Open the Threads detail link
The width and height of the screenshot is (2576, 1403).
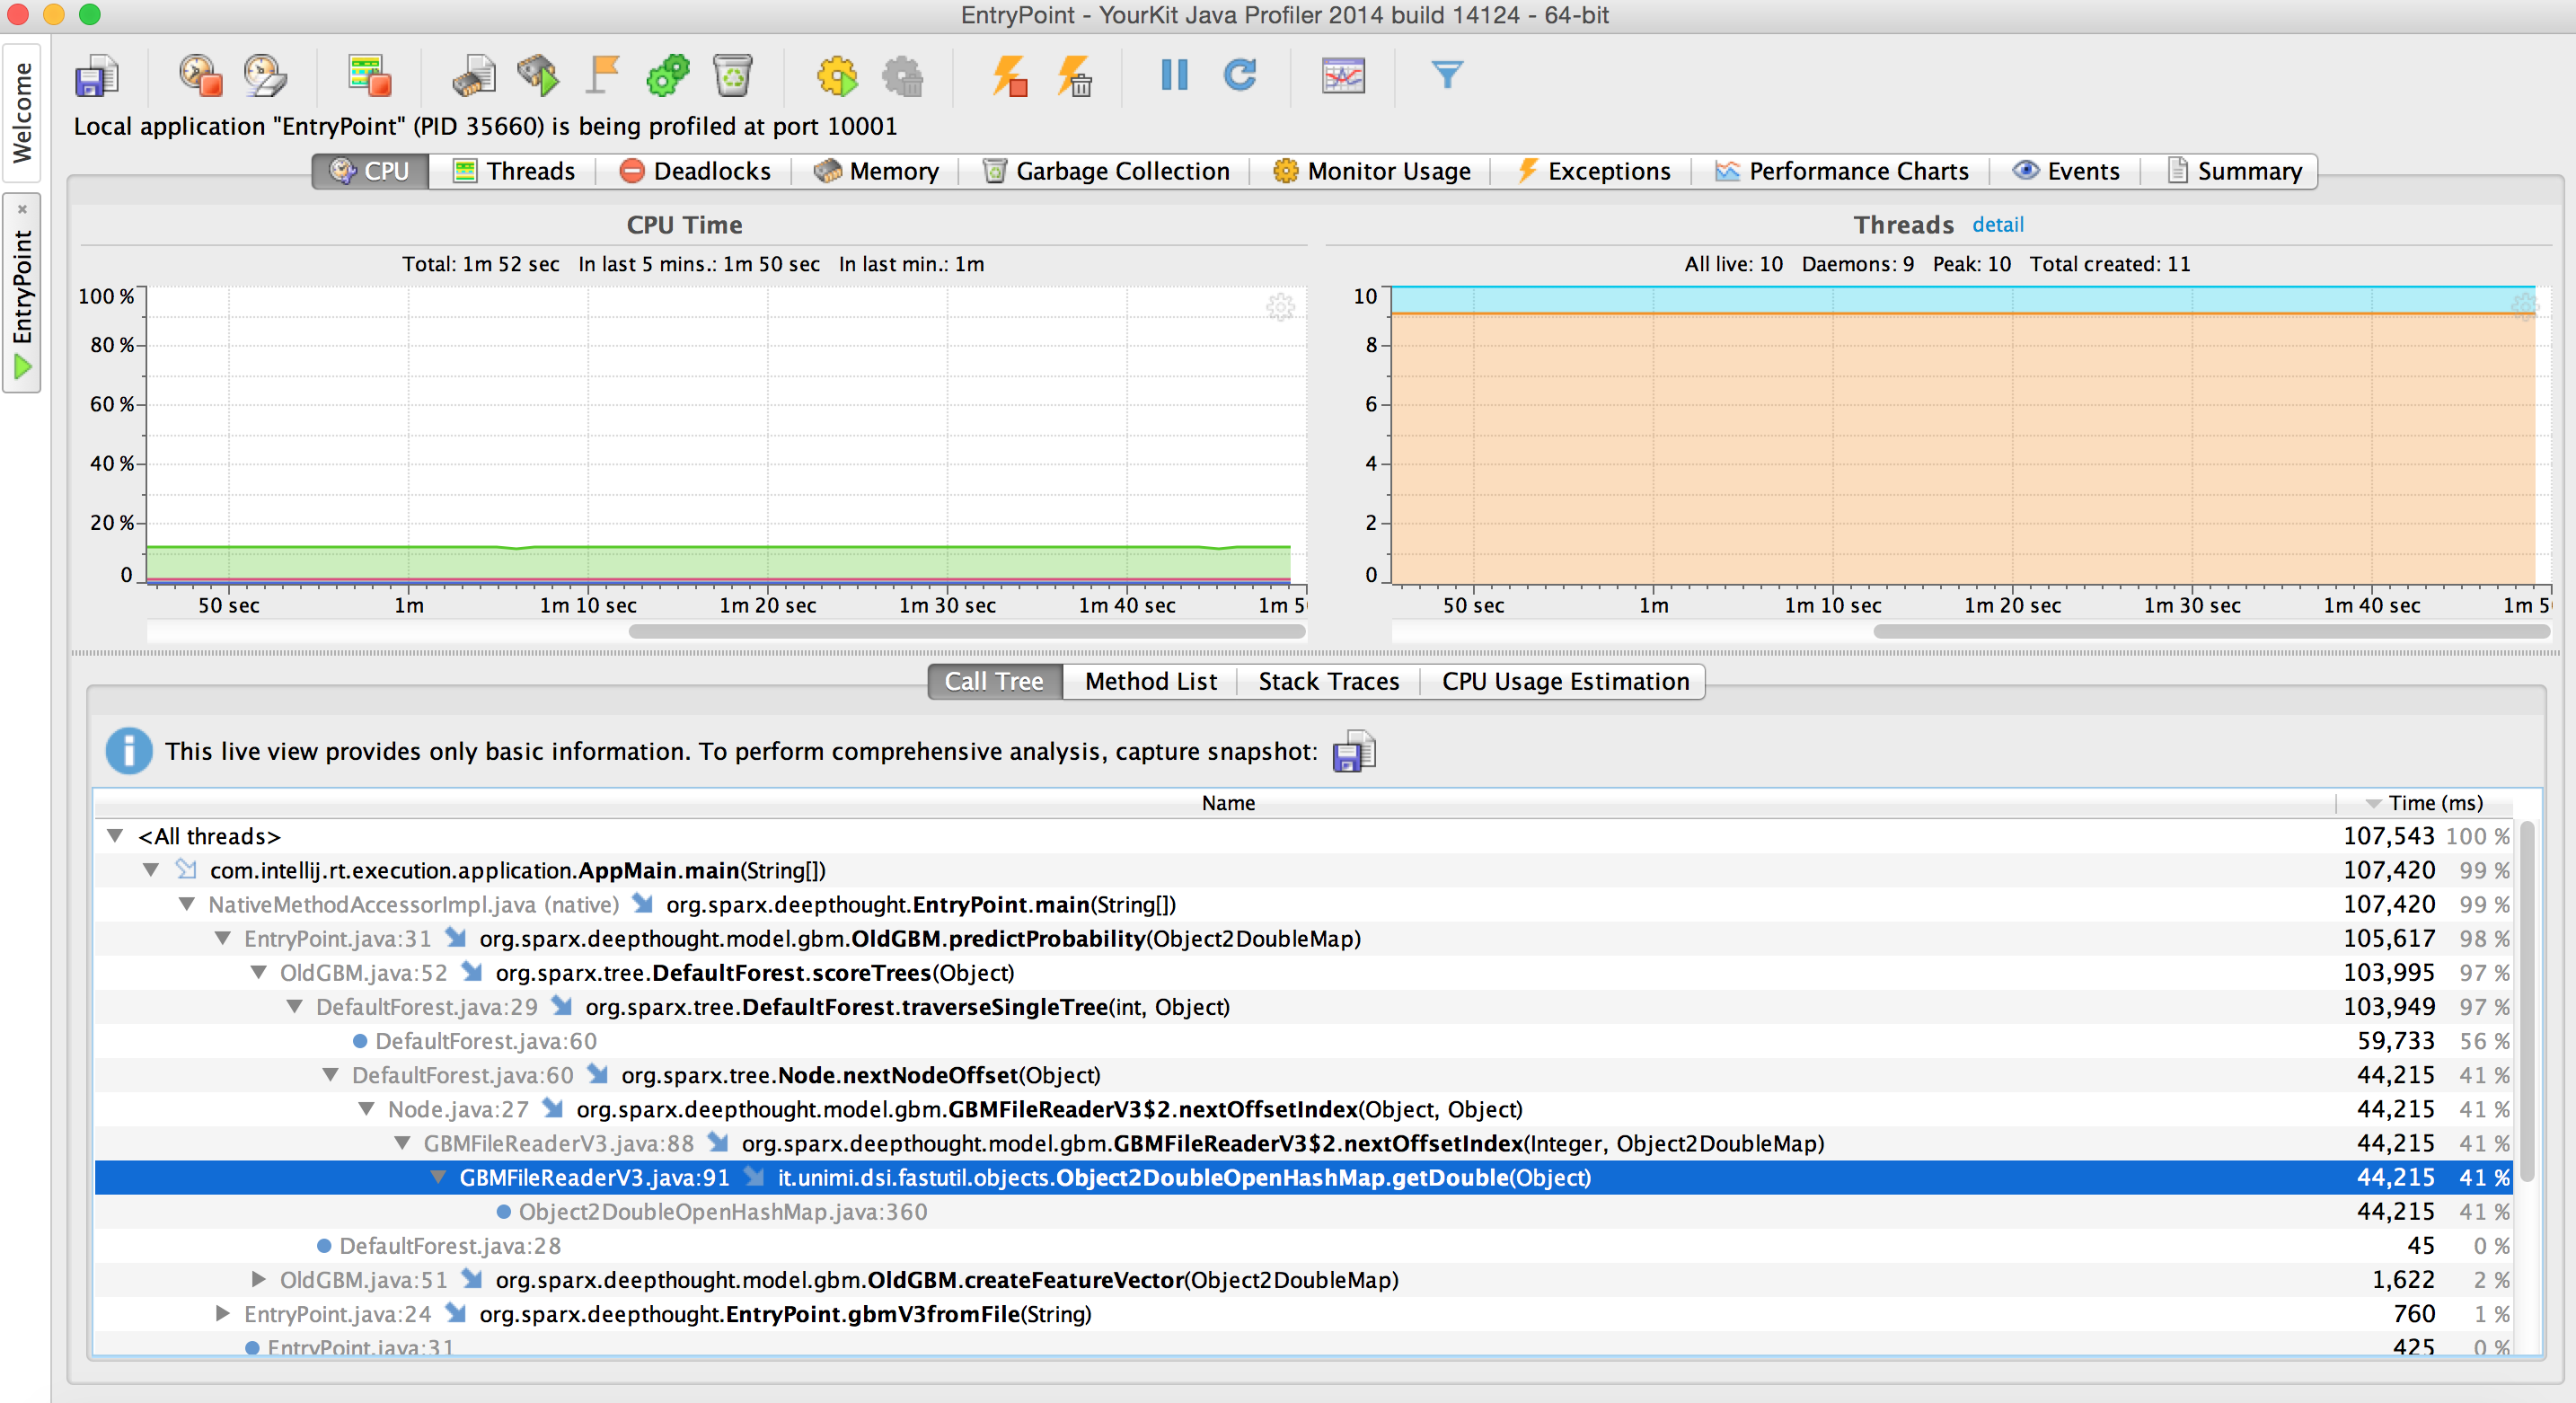pyautogui.click(x=1997, y=224)
